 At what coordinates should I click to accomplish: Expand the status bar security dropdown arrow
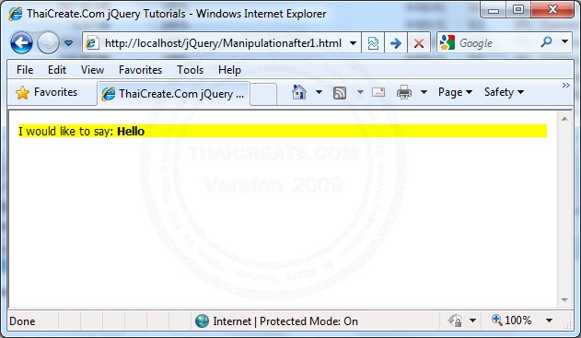tap(472, 321)
